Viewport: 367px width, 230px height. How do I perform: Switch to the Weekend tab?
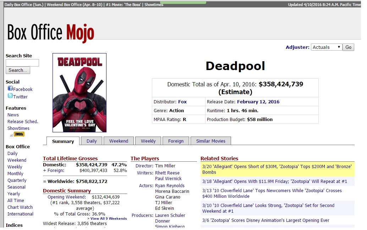pyautogui.click(x=119, y=141)
